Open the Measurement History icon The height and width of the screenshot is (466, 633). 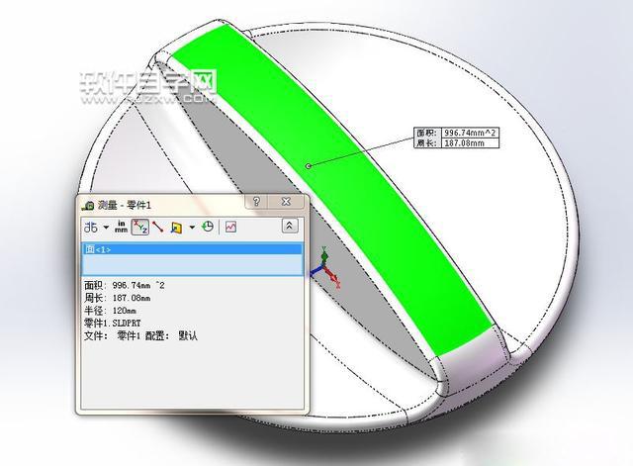(x=208, y=227)
